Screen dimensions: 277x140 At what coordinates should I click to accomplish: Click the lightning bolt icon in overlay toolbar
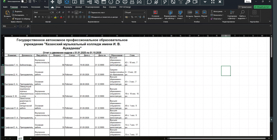coord(165,2)
